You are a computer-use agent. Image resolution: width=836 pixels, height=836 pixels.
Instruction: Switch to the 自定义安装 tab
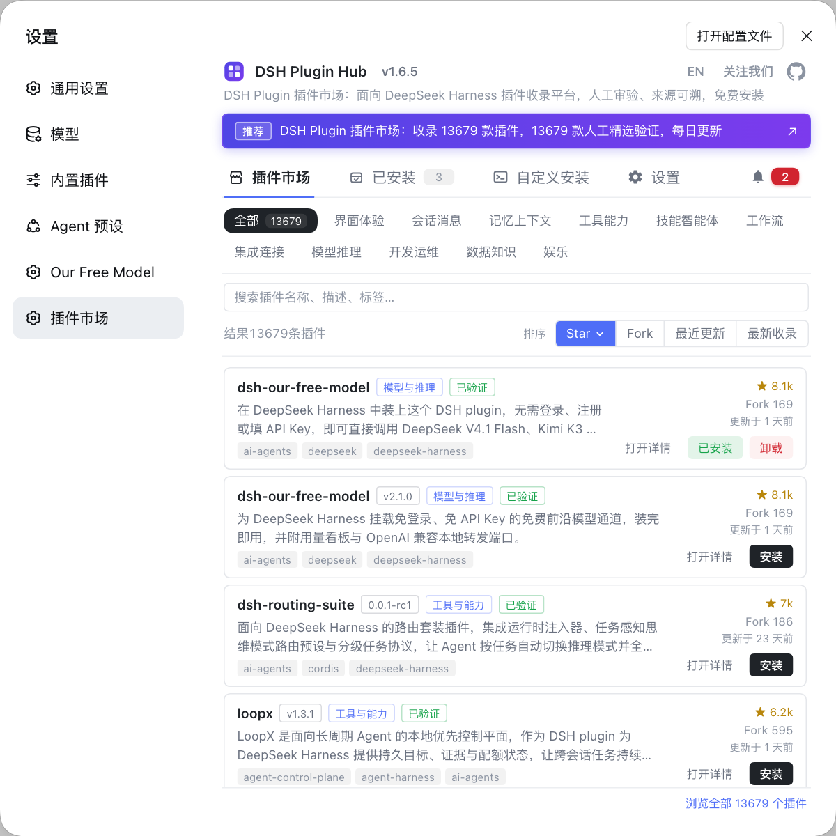click(x=541, y=178)
